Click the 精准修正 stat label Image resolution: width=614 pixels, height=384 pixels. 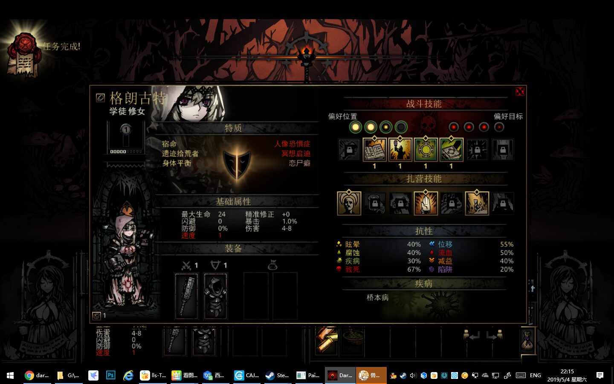(260, 214)
